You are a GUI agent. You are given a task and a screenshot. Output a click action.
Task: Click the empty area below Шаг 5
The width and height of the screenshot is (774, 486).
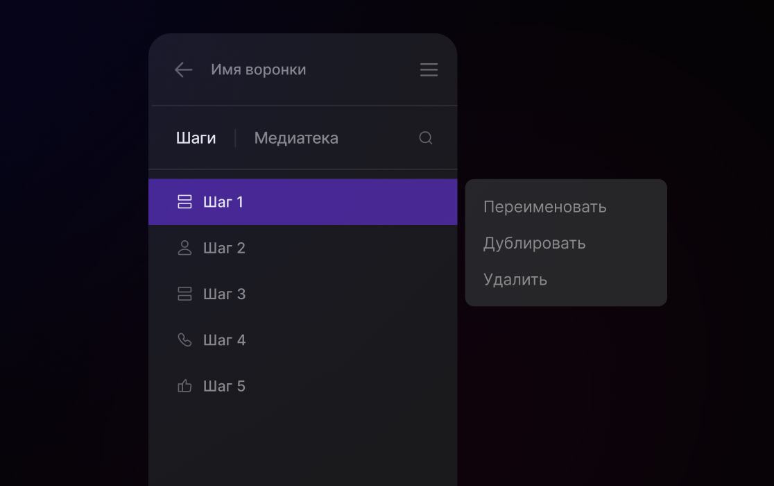[303, 448]
